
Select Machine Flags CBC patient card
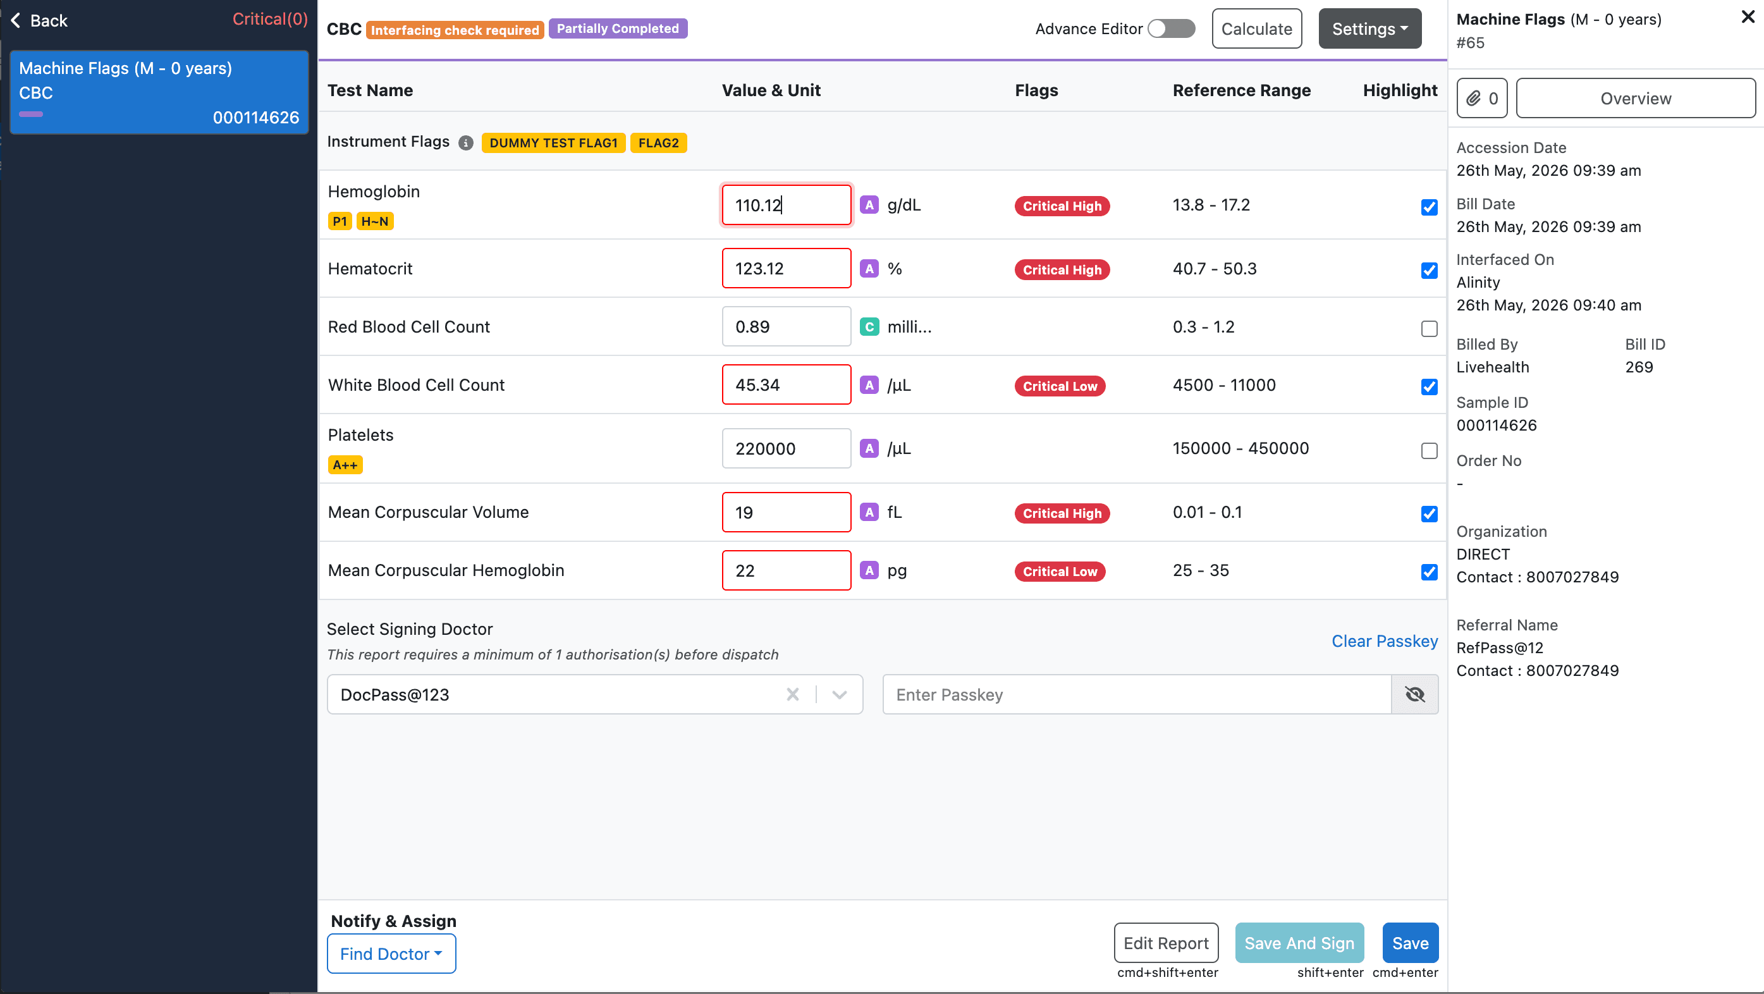159,92
